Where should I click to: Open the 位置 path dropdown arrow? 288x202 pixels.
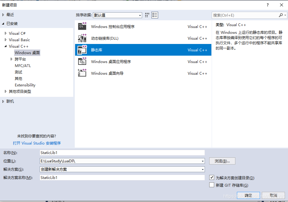(202, 161)
